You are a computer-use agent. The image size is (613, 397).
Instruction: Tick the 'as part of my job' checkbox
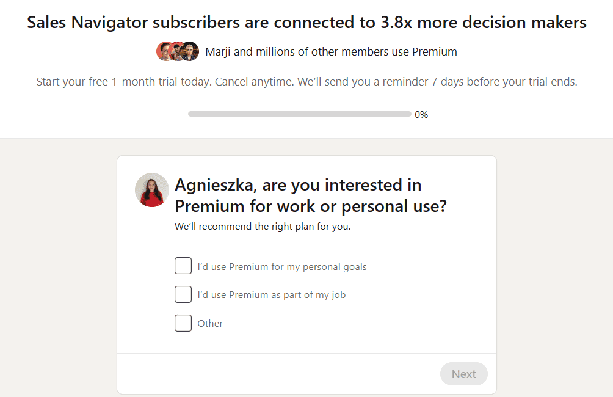point(183,294)
